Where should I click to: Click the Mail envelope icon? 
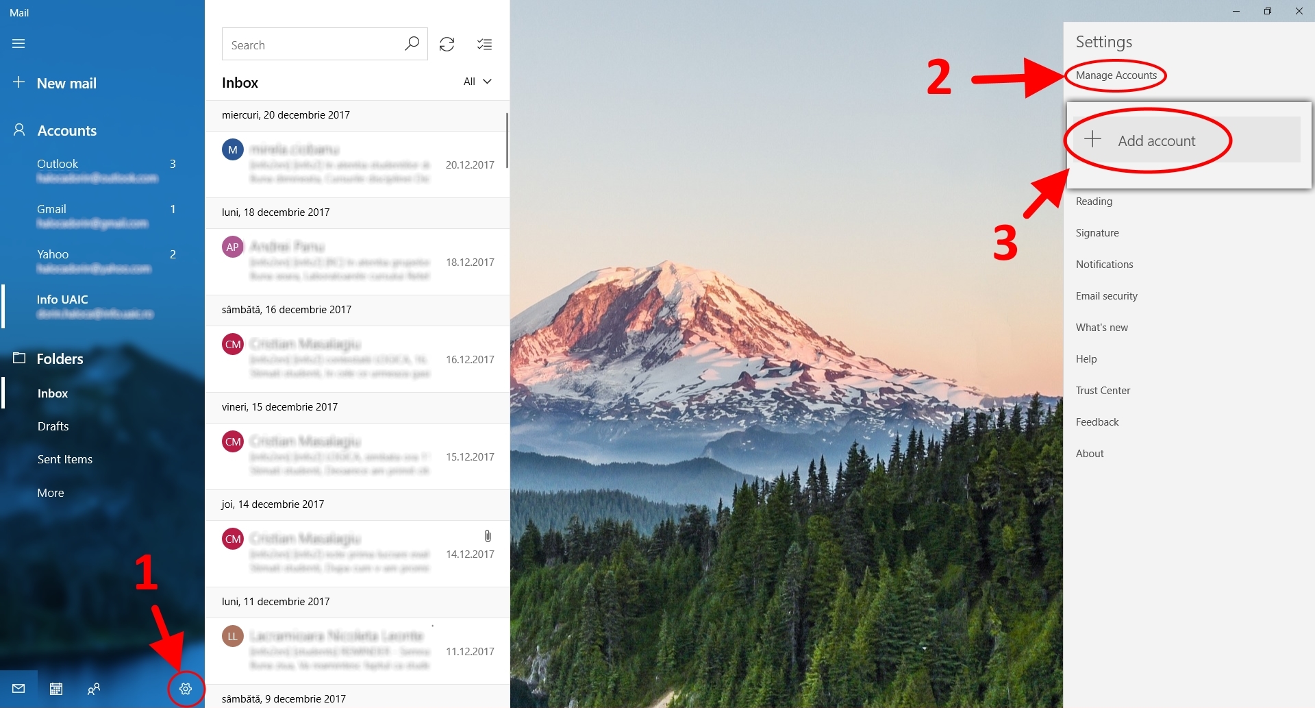tap(18, 689)
